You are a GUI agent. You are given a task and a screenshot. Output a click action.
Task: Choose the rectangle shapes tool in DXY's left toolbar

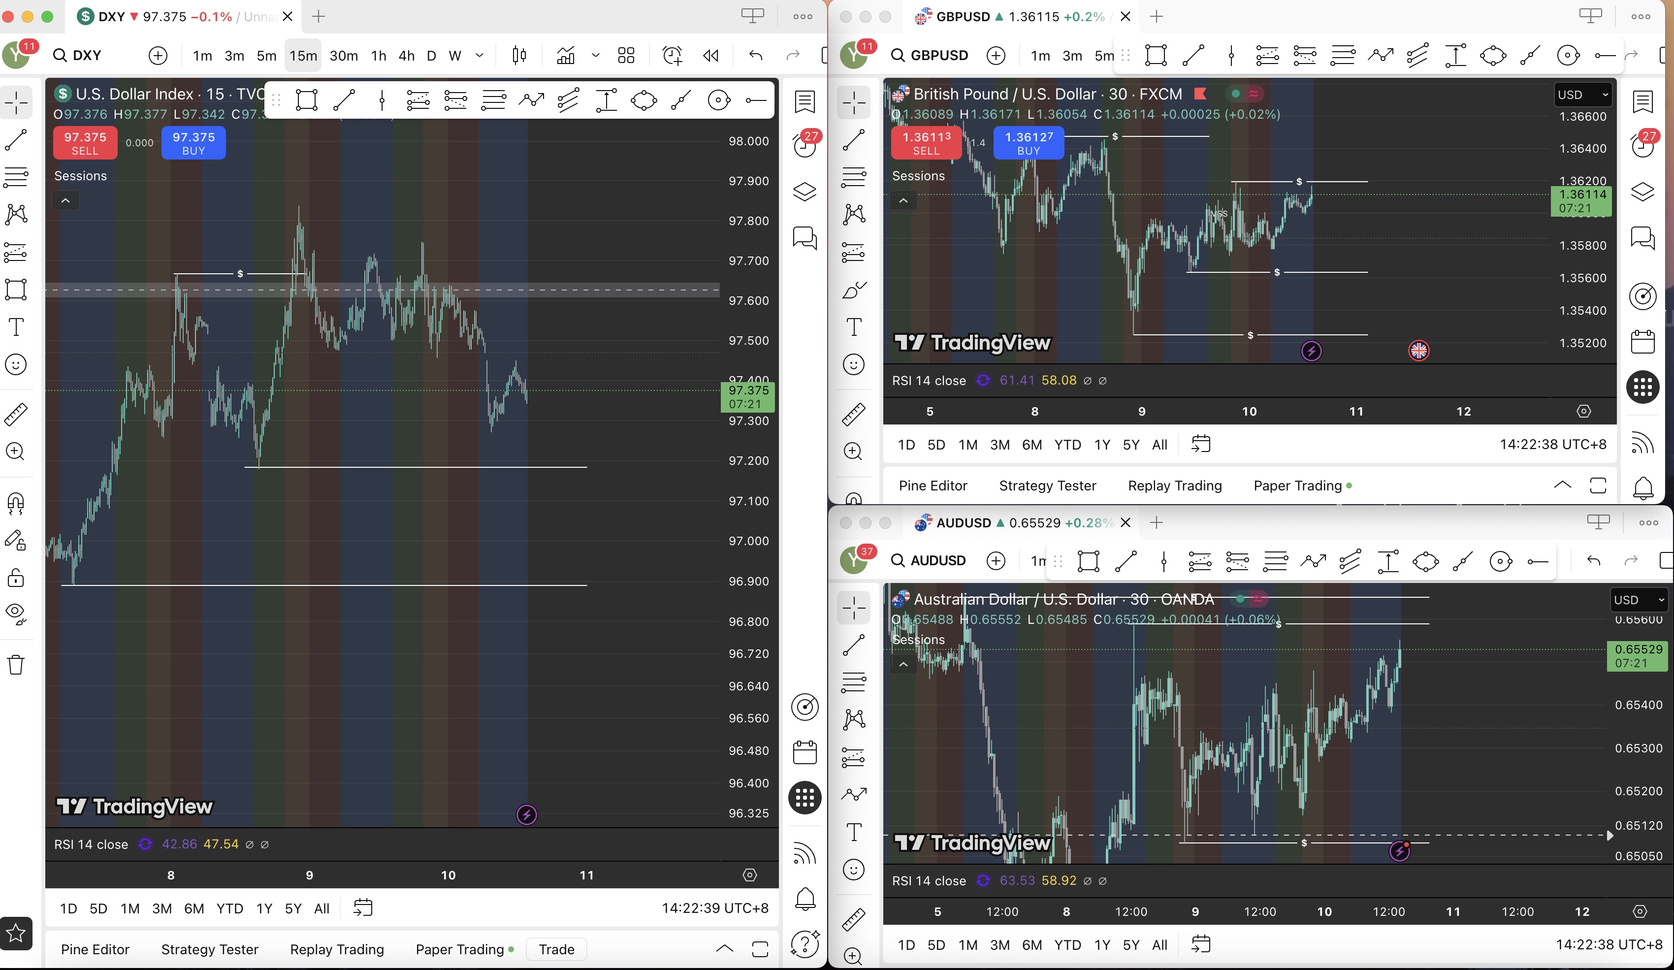tap(16, 290)
